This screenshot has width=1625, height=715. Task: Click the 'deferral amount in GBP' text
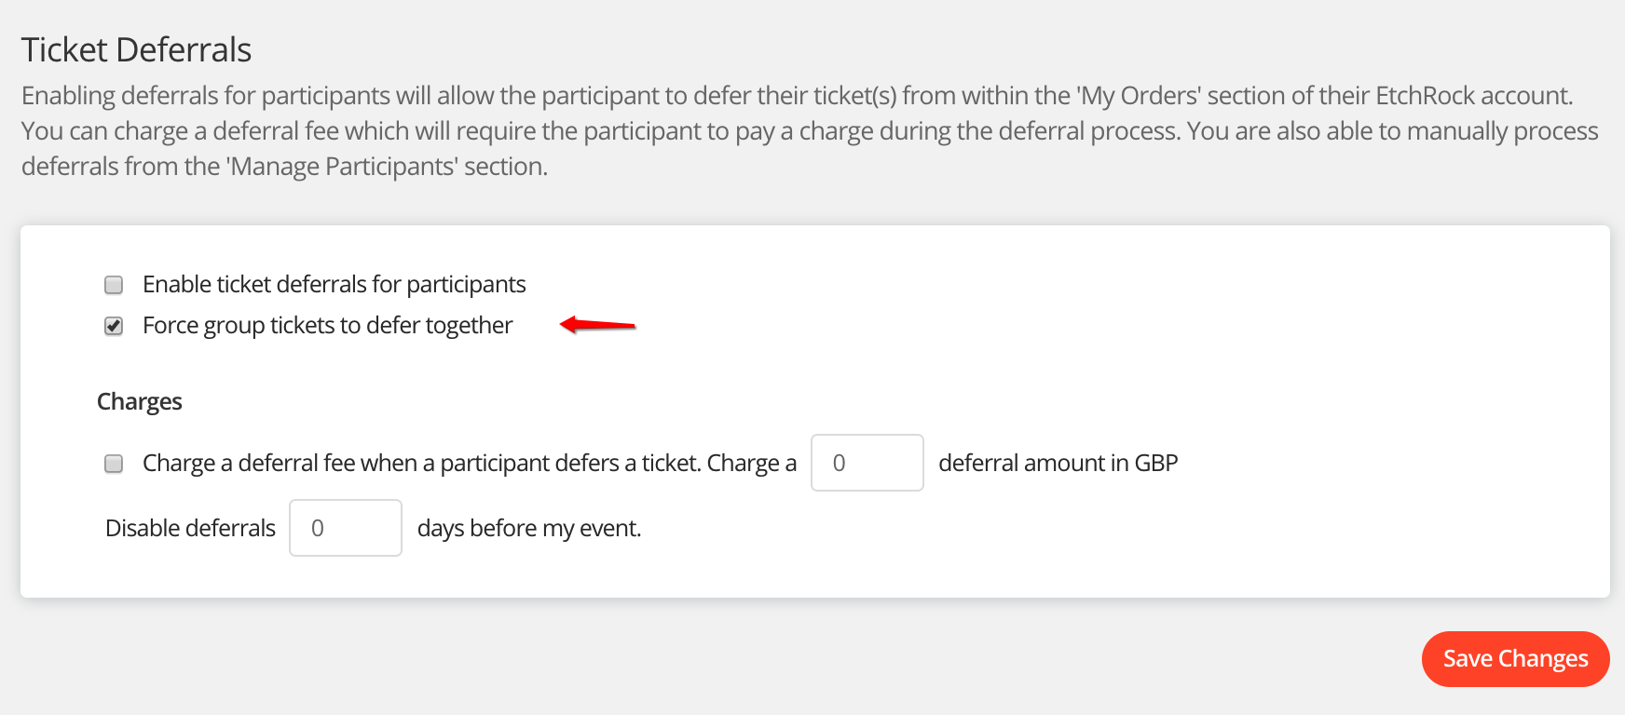(1058, 463)
